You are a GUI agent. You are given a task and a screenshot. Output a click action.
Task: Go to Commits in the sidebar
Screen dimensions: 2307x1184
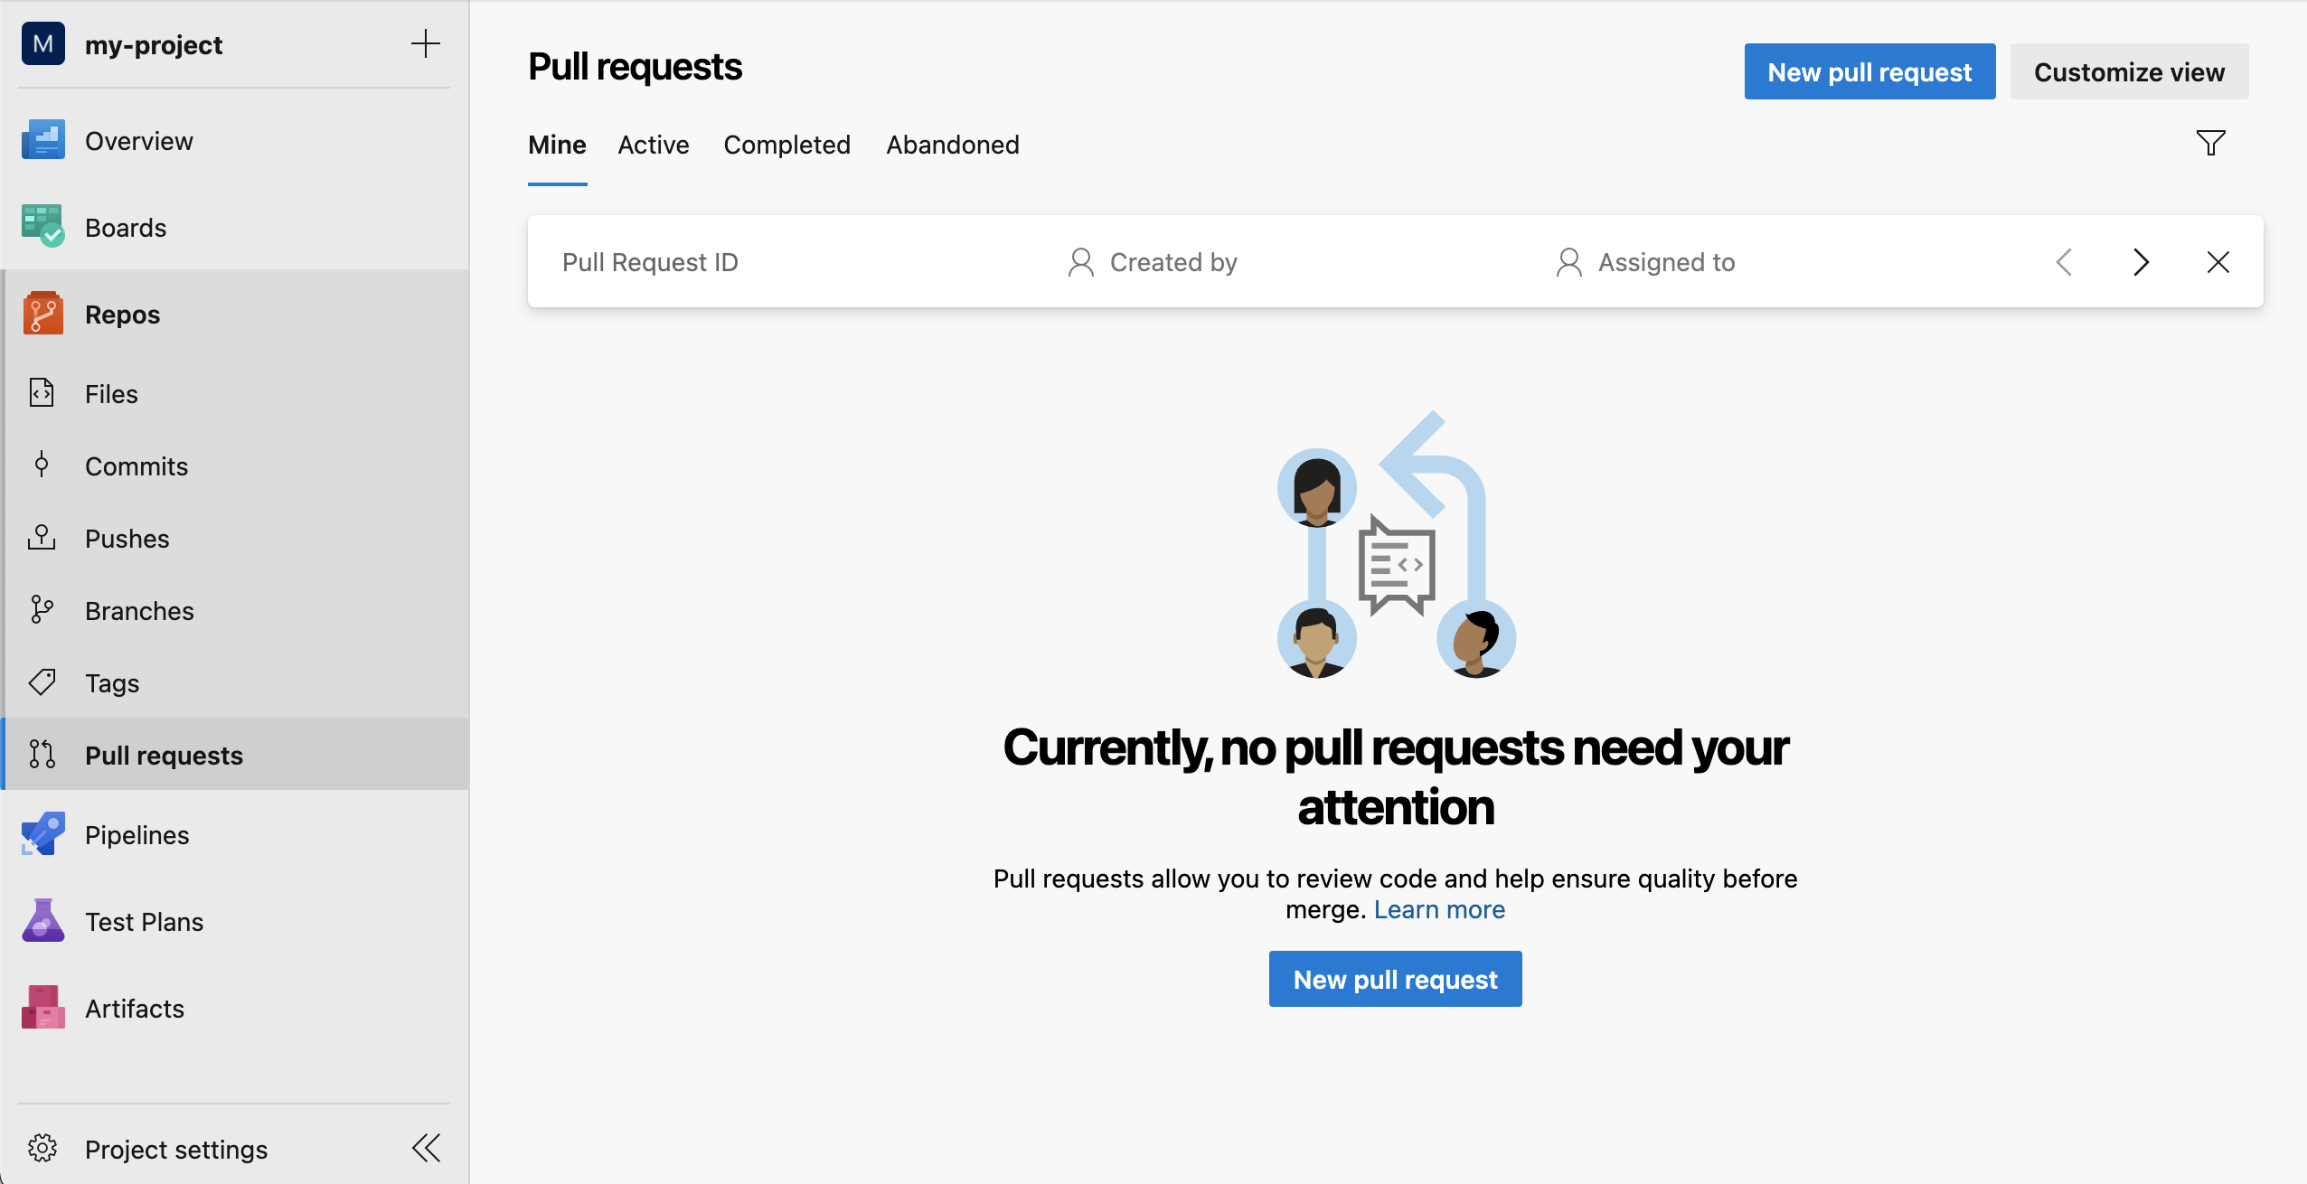tap(137, 466)
